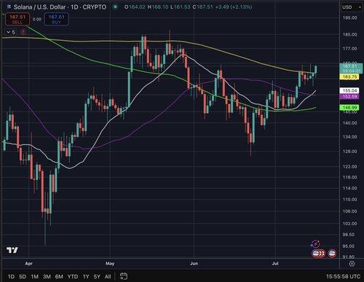Click the yellow 163.75 moving average label
Screen dimensions: 364x282
coord(349,77)
